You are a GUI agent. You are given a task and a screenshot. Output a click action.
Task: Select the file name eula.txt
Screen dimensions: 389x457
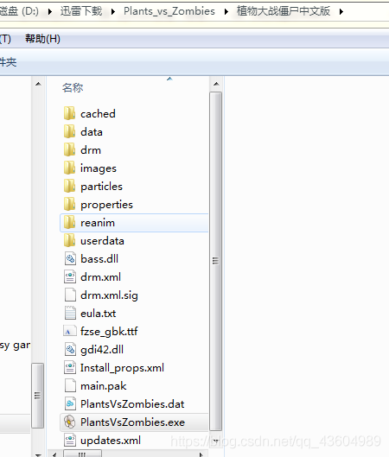(x=99, y=314)
